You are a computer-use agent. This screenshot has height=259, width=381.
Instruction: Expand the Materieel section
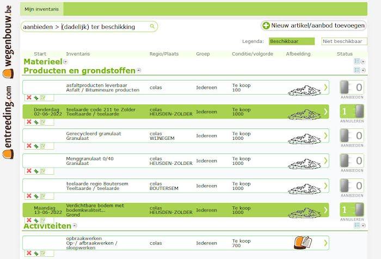tap(66, 62)
